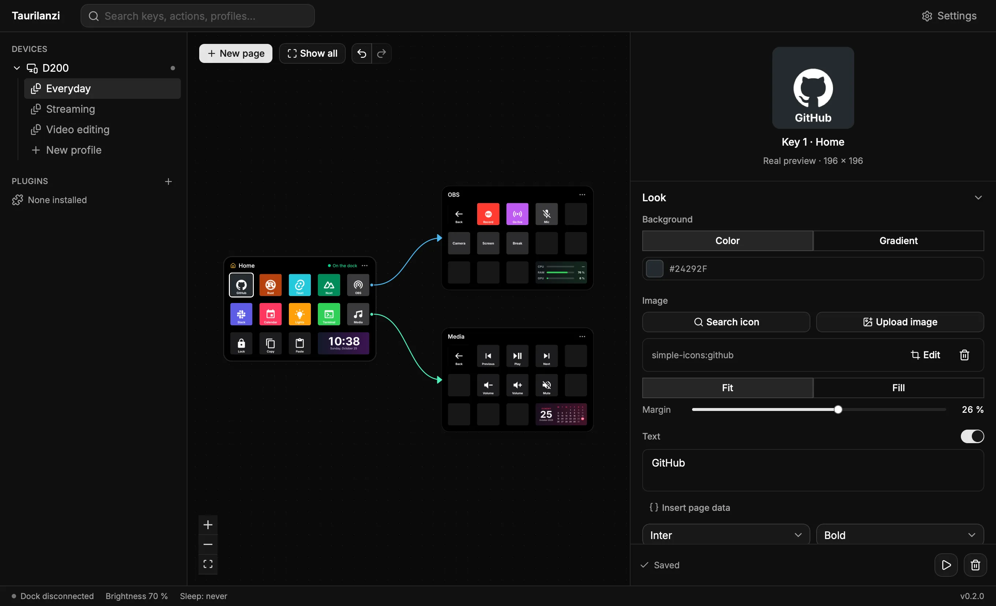Zoom in with the canvas plus button
Viewport: 996px width, 606px height.
click(208, 525)
